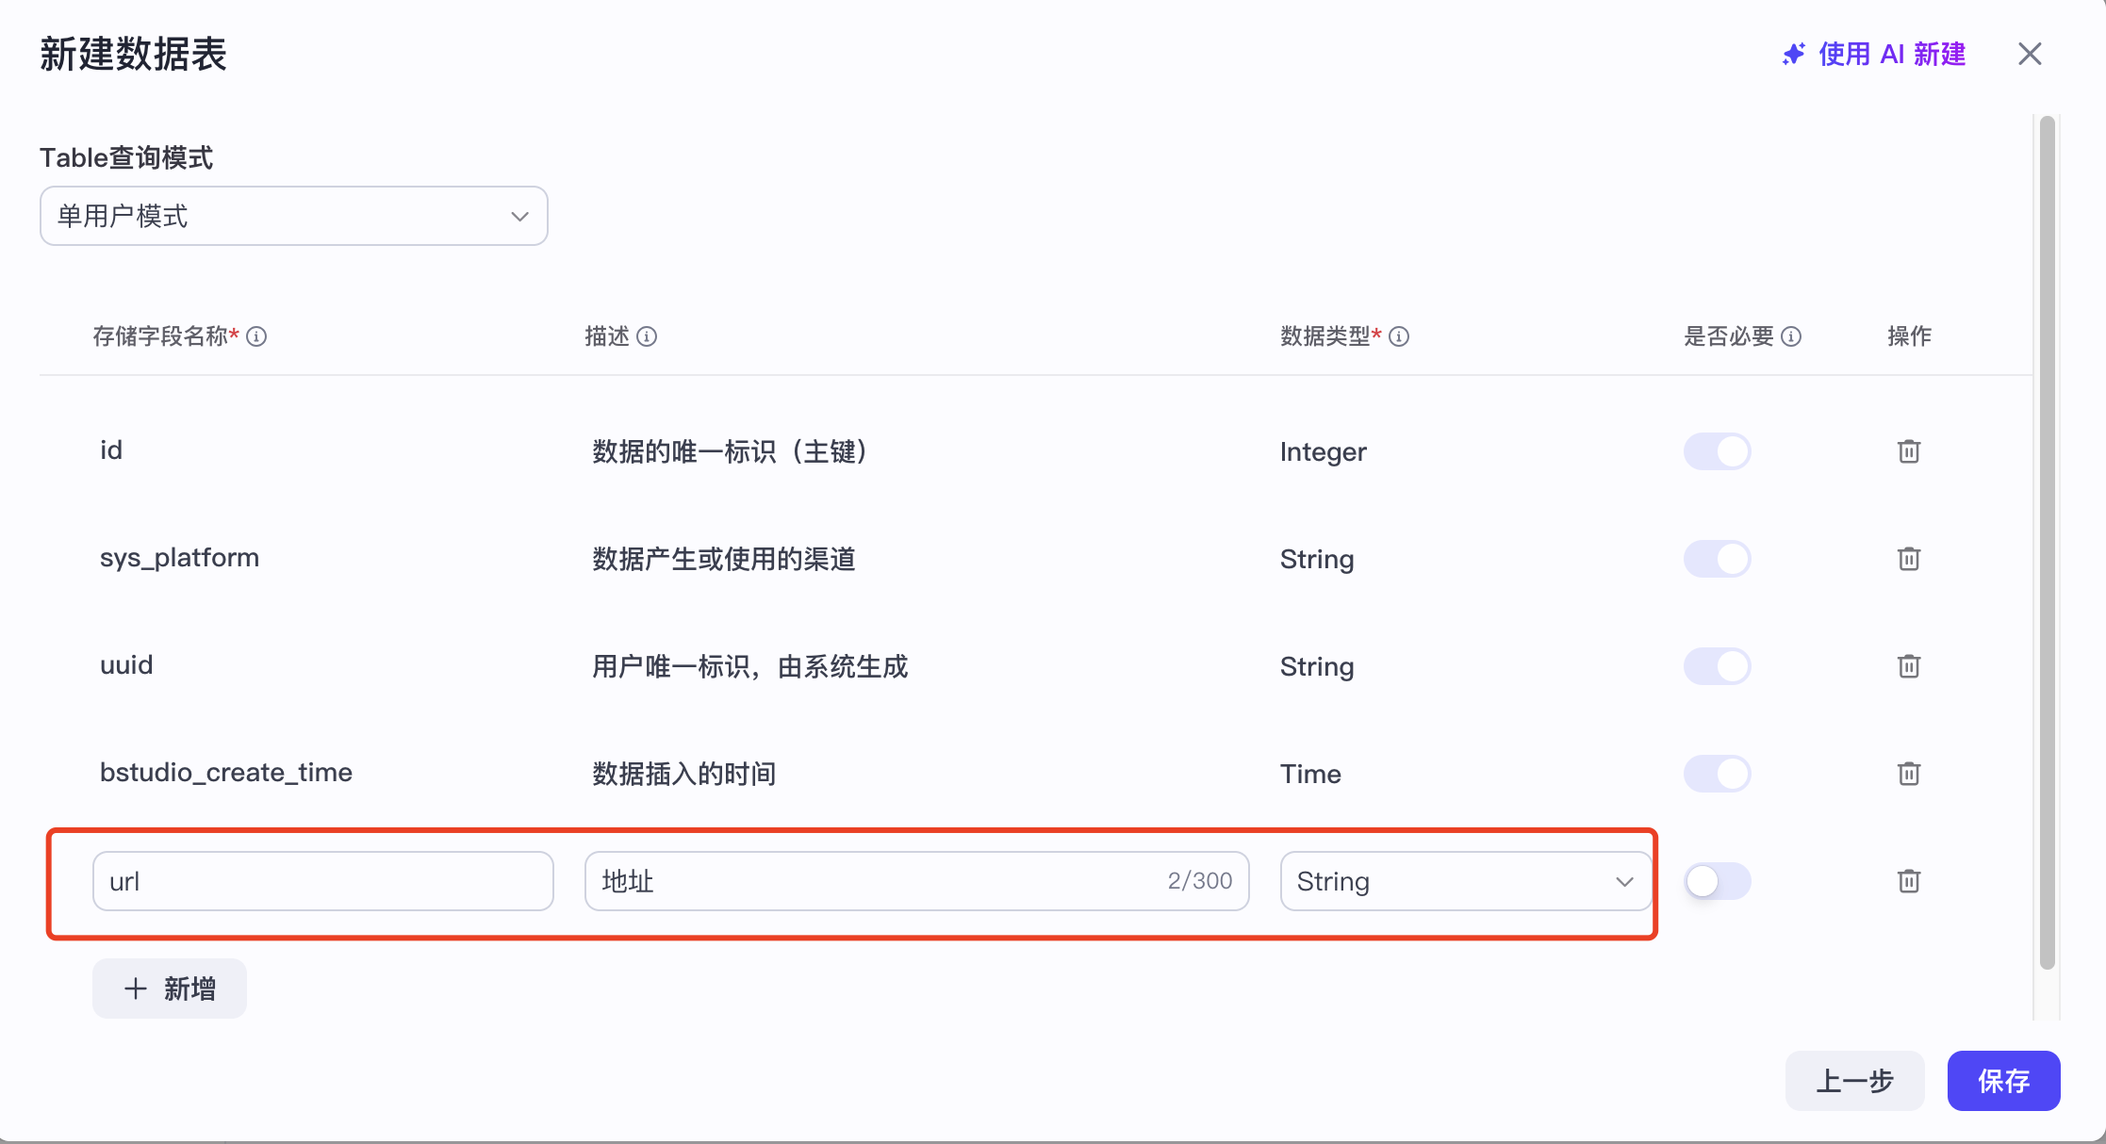
Task: Go back with 上一步 button
Action: tap(1853, 1081)
